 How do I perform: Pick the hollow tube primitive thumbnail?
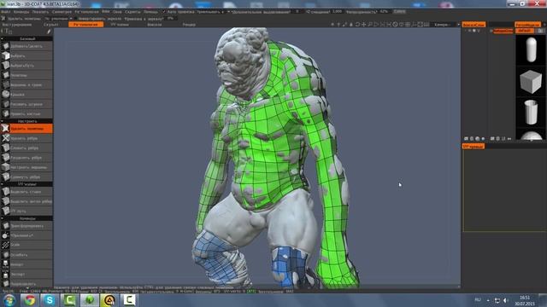(531, 112)
